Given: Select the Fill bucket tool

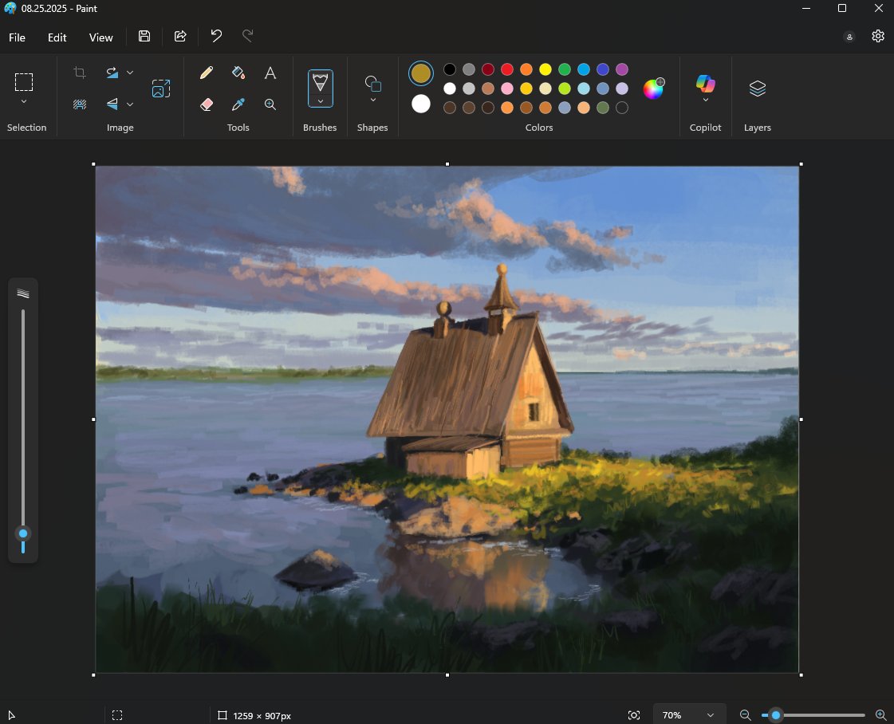Looking at the screenshot, I should pos(238,73).
